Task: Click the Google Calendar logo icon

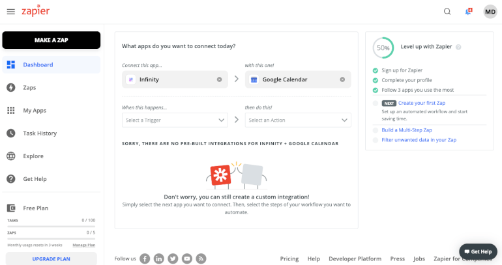Action: pos(254,79)
